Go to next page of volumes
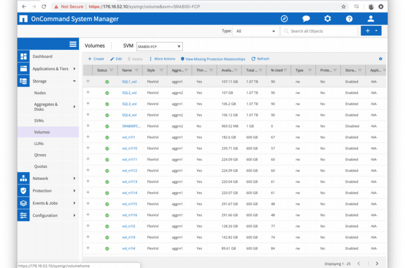This screenshot has width=405, height=268. coord(377,264)
